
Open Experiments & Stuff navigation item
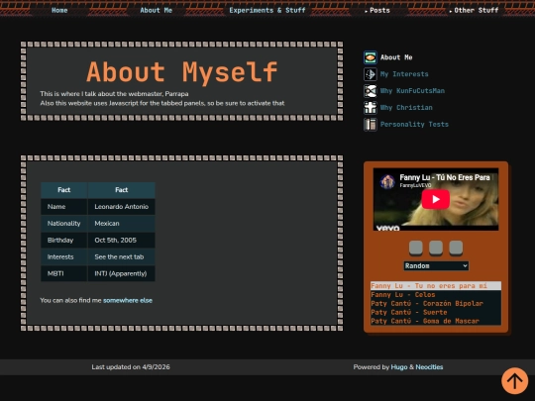tap(267, 10)
